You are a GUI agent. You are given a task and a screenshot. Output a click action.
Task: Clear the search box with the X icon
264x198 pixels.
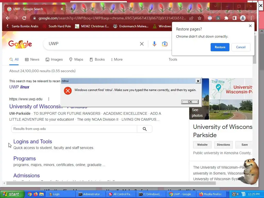pos(142,44)
